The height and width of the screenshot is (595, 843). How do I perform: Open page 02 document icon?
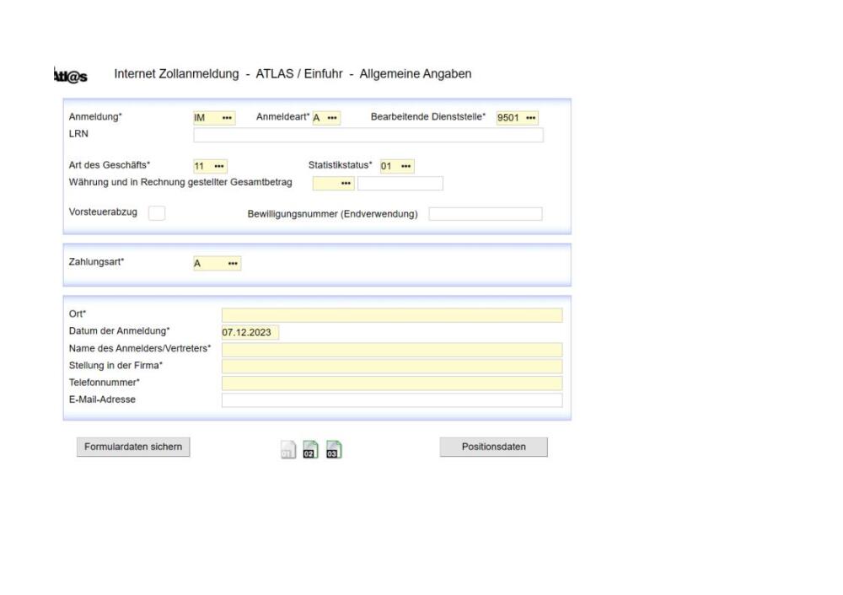[310, 449]
